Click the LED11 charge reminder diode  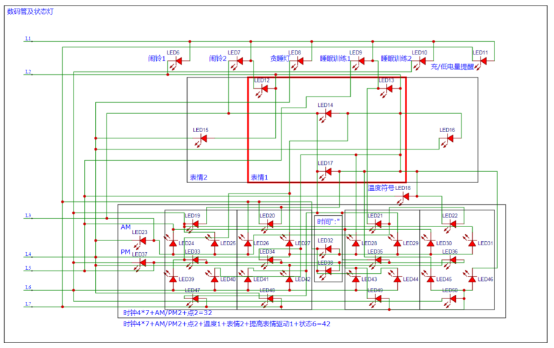(x=482, y=62)
